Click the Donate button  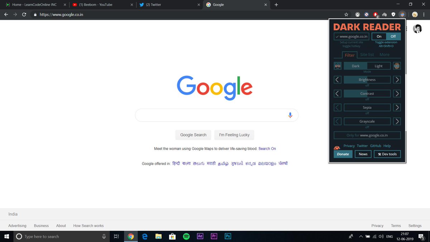(343, 154)
